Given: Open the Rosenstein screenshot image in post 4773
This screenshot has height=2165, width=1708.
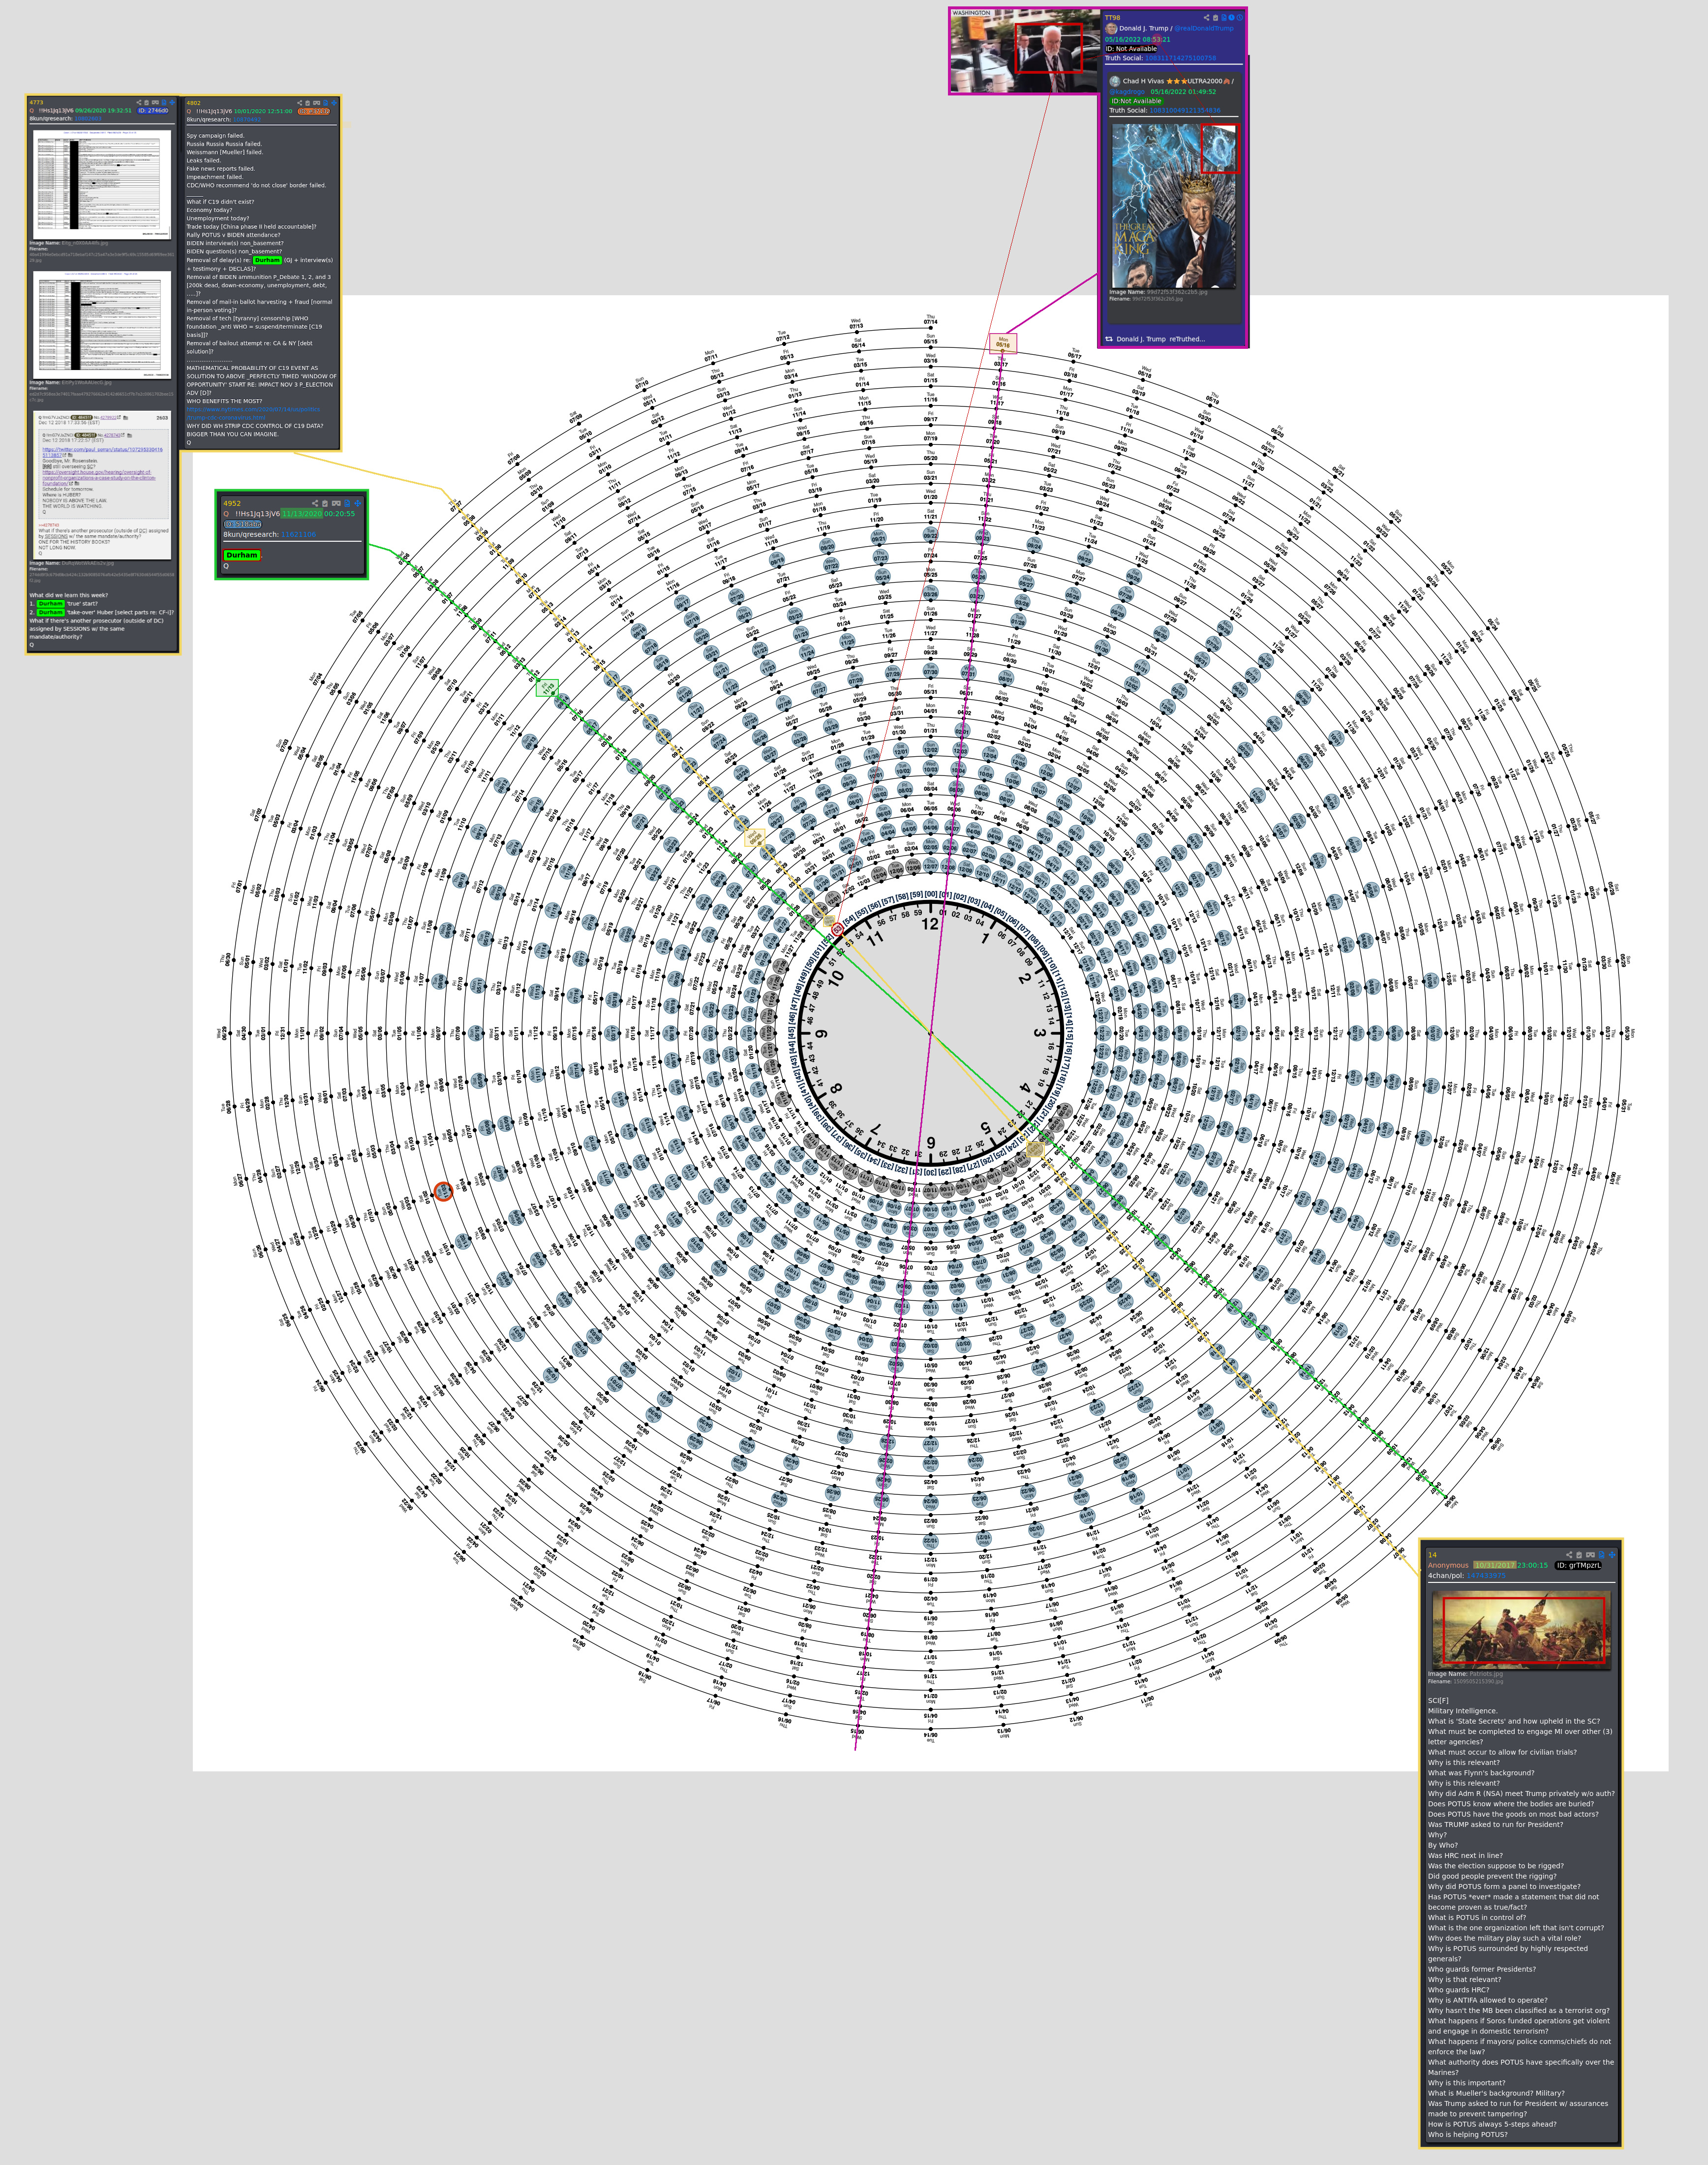Looking at the screenshot, I should point(102,484).
